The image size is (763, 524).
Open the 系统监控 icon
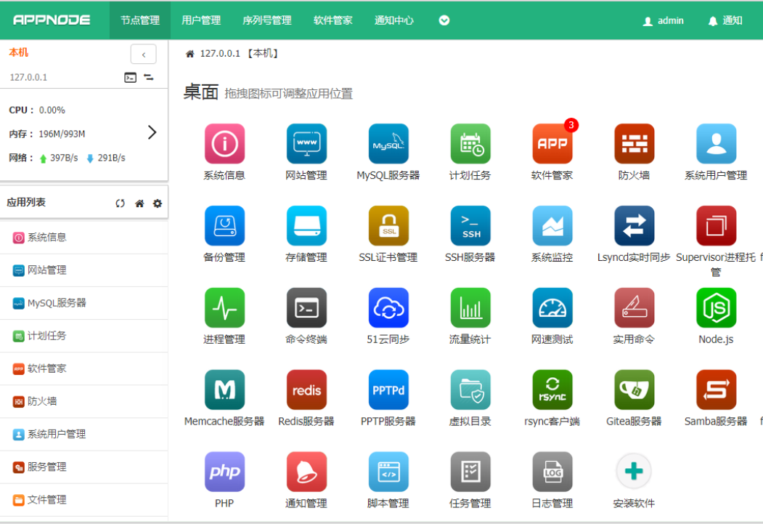(552, 225)
